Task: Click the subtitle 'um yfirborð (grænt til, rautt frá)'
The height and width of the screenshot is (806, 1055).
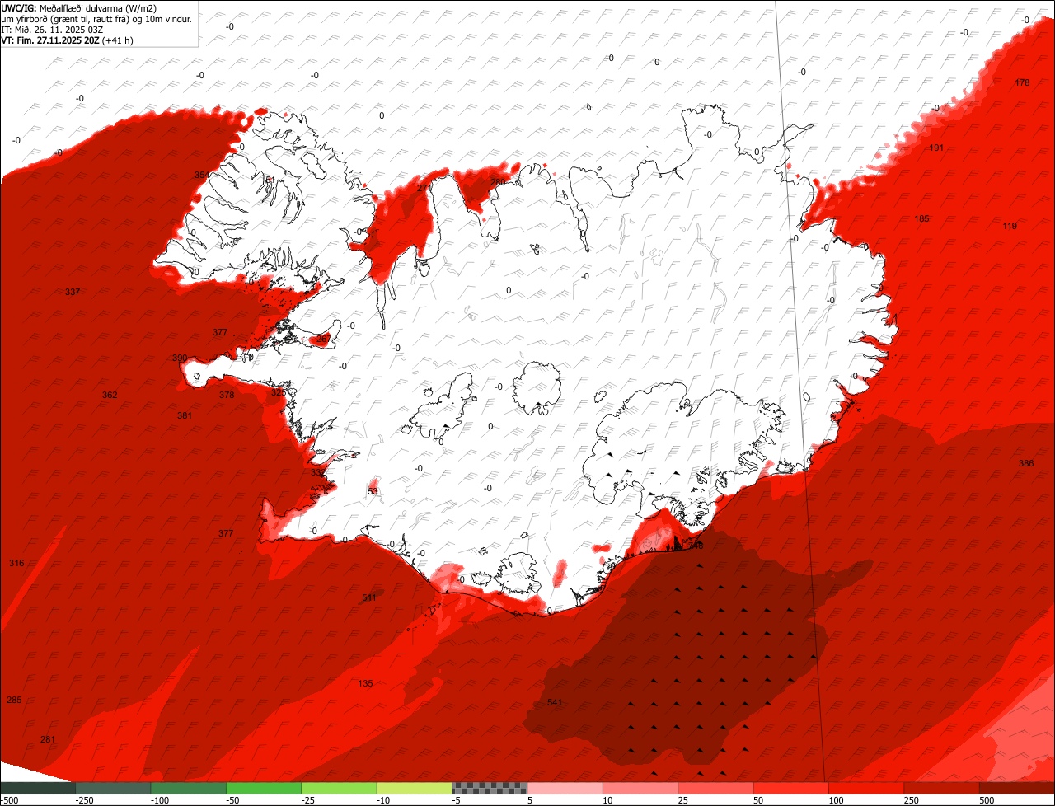Action: tap(65, 18)
